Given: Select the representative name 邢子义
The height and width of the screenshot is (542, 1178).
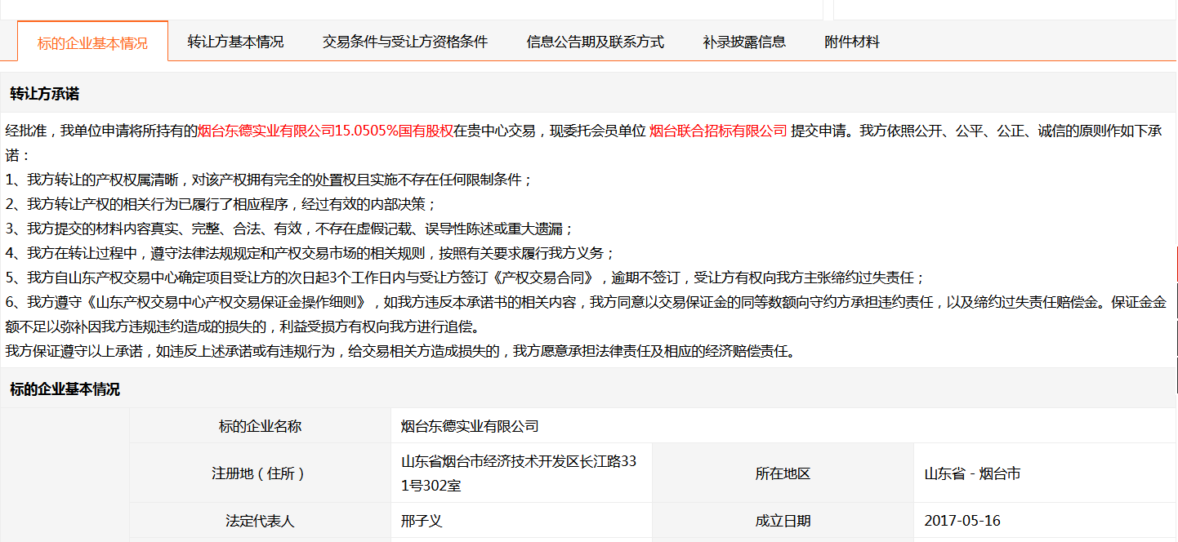Looking at the screenshot, I should 422,520.
